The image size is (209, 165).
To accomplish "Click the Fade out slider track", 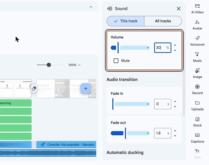I will tap(130, 133).
